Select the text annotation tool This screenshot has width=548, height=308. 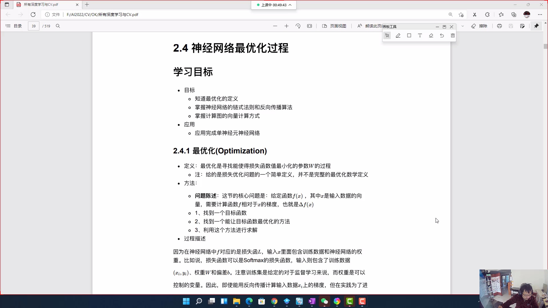pos(420,35)
